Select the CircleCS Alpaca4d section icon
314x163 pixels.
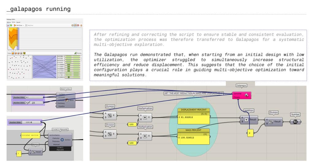62,139
